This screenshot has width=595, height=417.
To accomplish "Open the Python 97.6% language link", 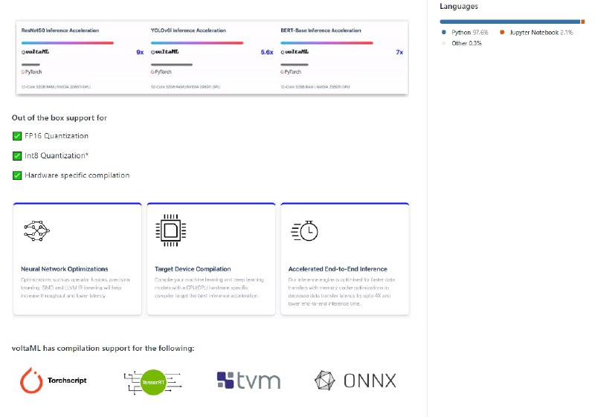I will [469, 33].
